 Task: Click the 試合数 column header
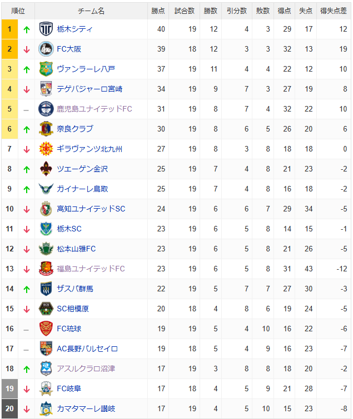185,11
